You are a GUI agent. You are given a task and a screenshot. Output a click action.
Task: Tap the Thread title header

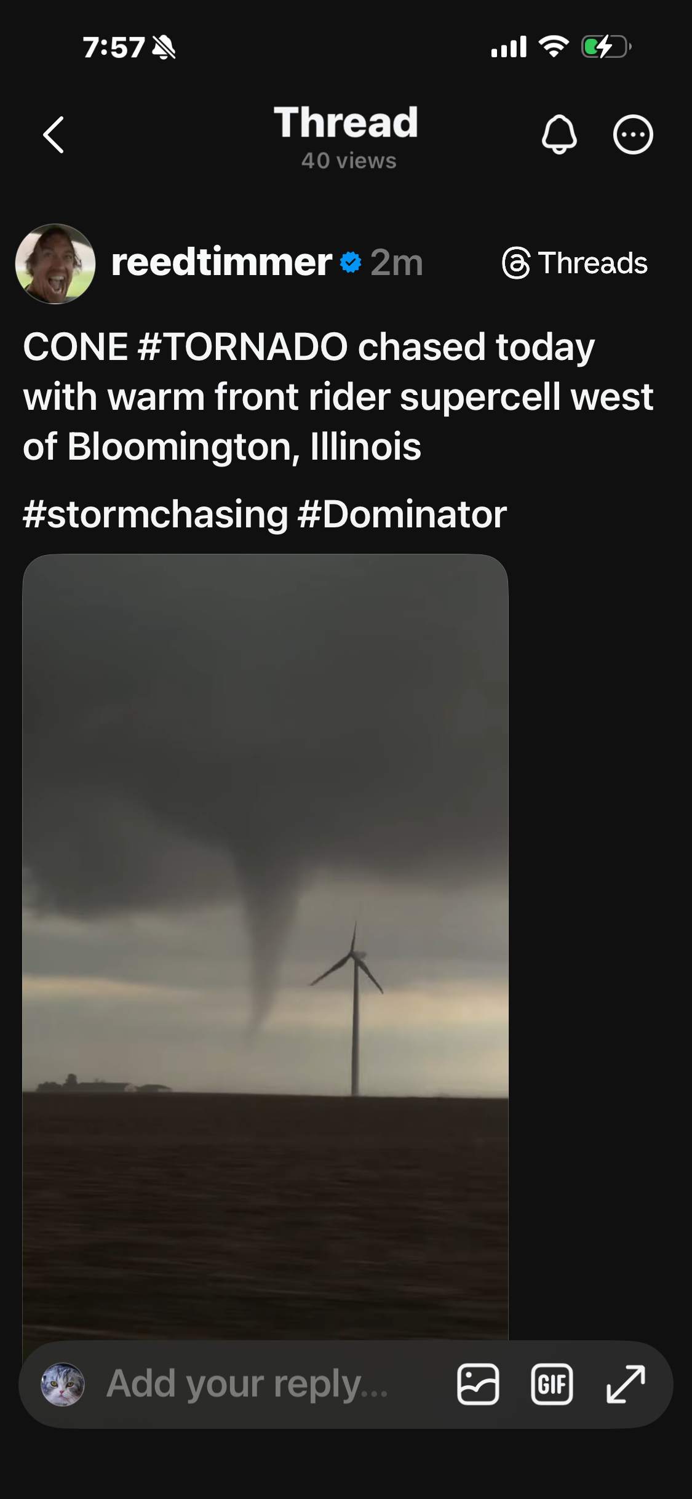pos(346,122)
